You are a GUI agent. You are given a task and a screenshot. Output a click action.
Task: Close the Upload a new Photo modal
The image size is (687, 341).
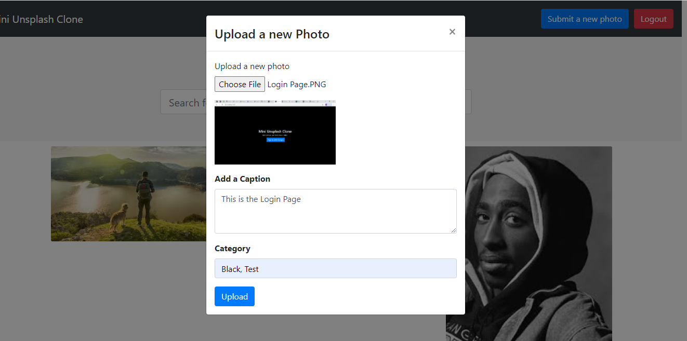coord(452,32)
